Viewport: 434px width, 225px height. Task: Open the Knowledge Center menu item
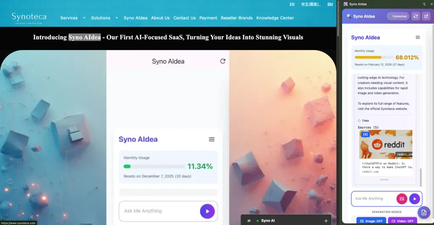275,18
